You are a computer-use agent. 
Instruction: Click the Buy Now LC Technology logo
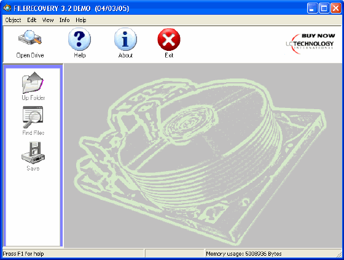coord(310,44)
